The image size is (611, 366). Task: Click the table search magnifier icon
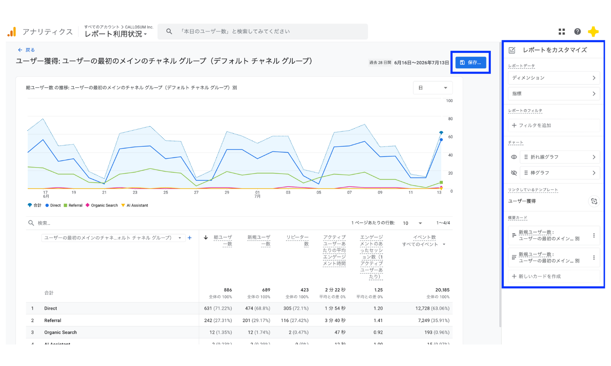[31, 223]
